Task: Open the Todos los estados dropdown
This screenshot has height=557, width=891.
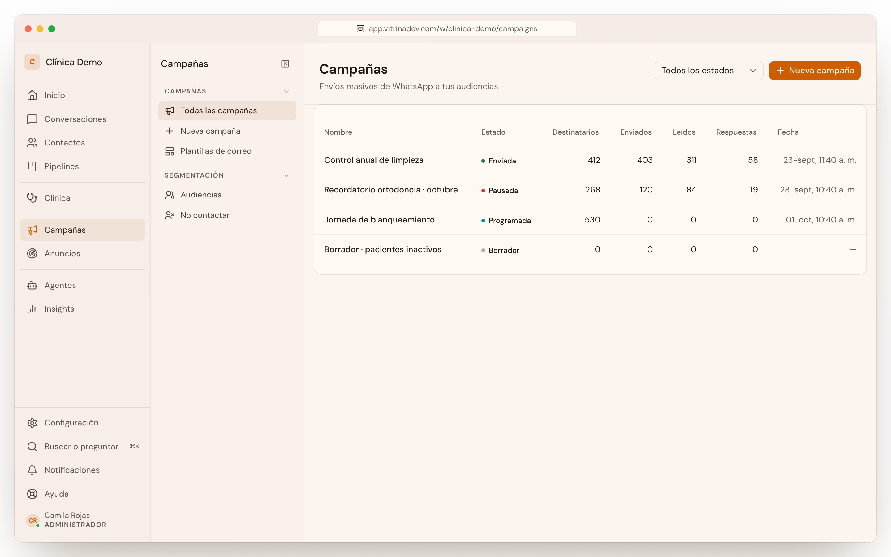Action: (708, 70)
